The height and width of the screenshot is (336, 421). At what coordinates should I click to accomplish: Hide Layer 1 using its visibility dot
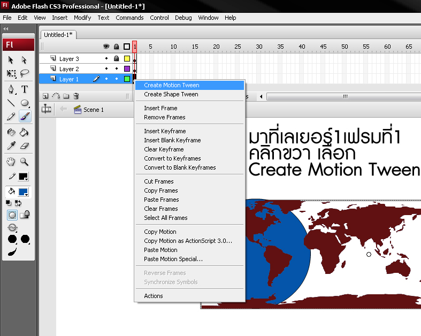tap(106, 79)
